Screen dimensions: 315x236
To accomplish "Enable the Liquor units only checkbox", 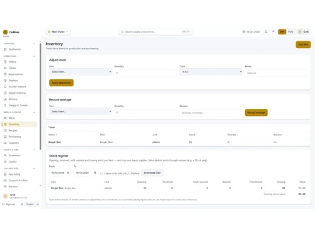I will (101, 173).
